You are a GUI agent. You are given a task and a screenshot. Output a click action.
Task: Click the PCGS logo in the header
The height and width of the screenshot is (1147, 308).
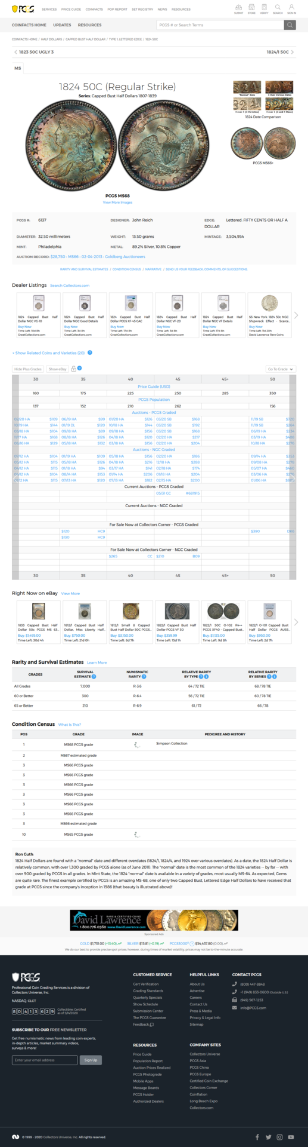[x=23, y=10]
